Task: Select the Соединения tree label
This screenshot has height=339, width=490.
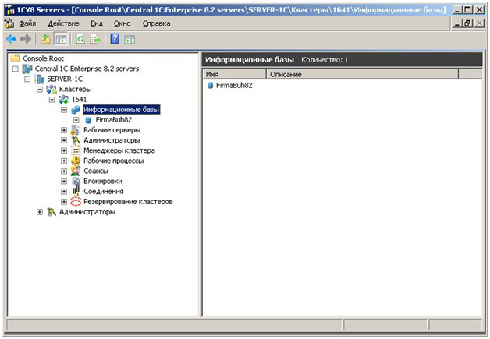Action: 104,192
